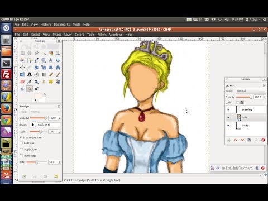Select the Flip tool
The image size is (268, 201).
(x=22, y=75)
